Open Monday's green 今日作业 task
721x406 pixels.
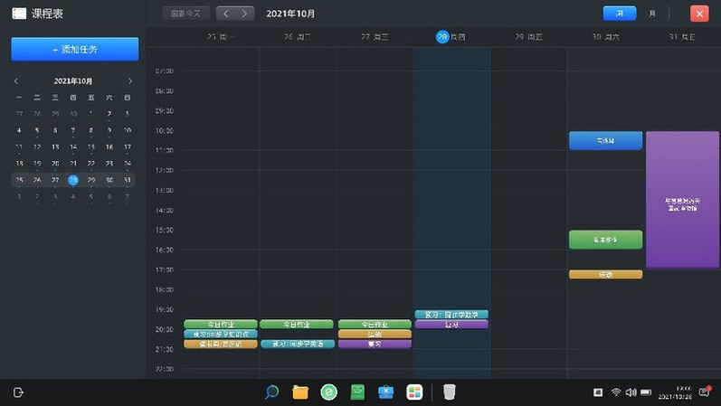tap(221, 324)
